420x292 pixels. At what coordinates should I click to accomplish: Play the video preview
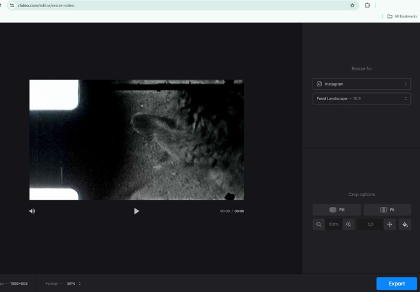tap(136, 211)
